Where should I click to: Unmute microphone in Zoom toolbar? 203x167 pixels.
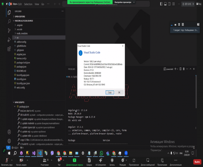coord(7,162)
